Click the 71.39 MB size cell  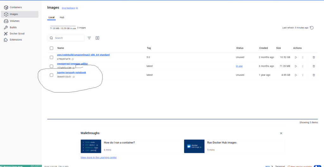(x=285, y=66)
